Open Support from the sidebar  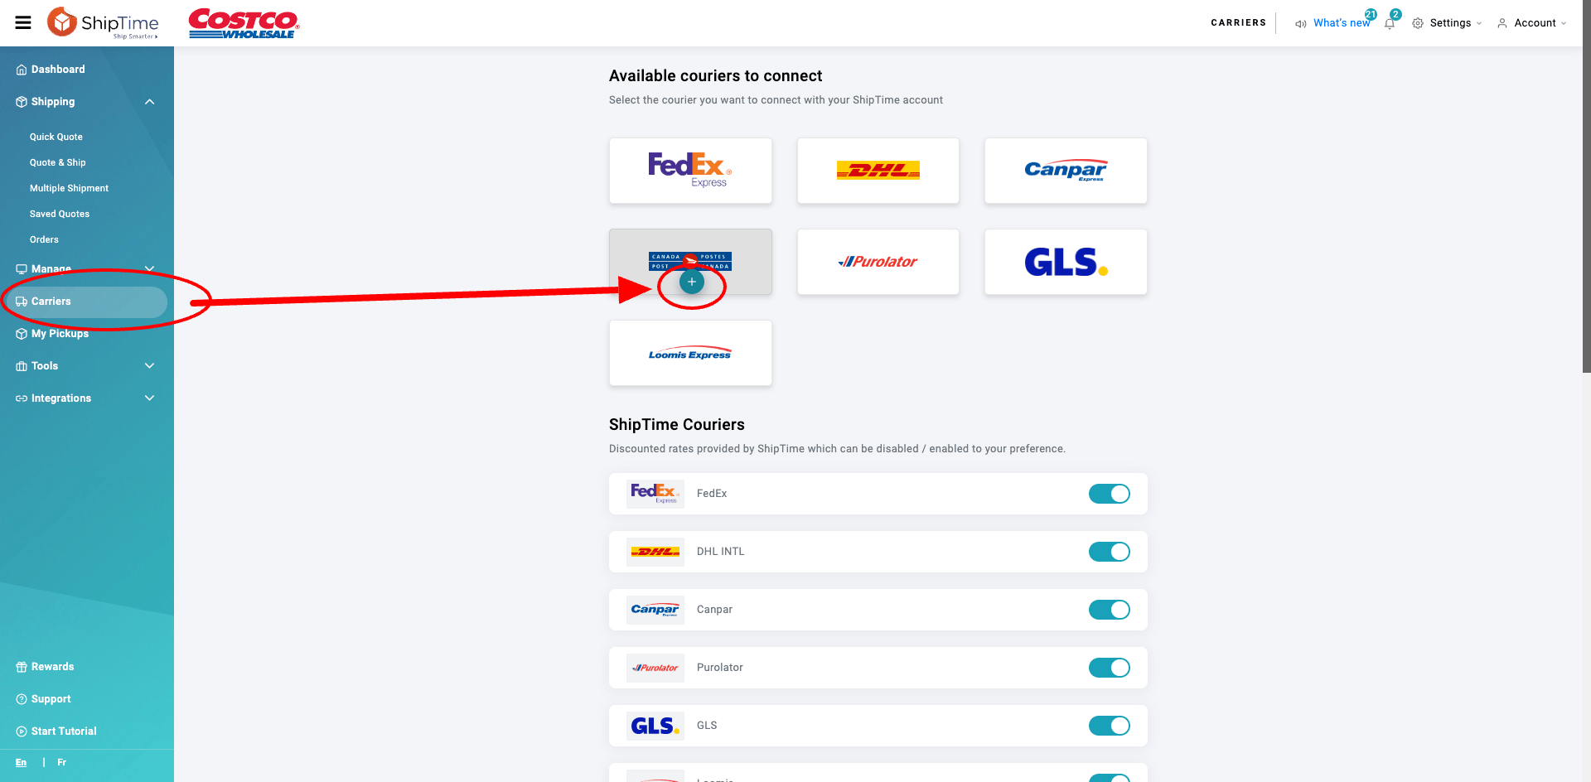point(50,699)
